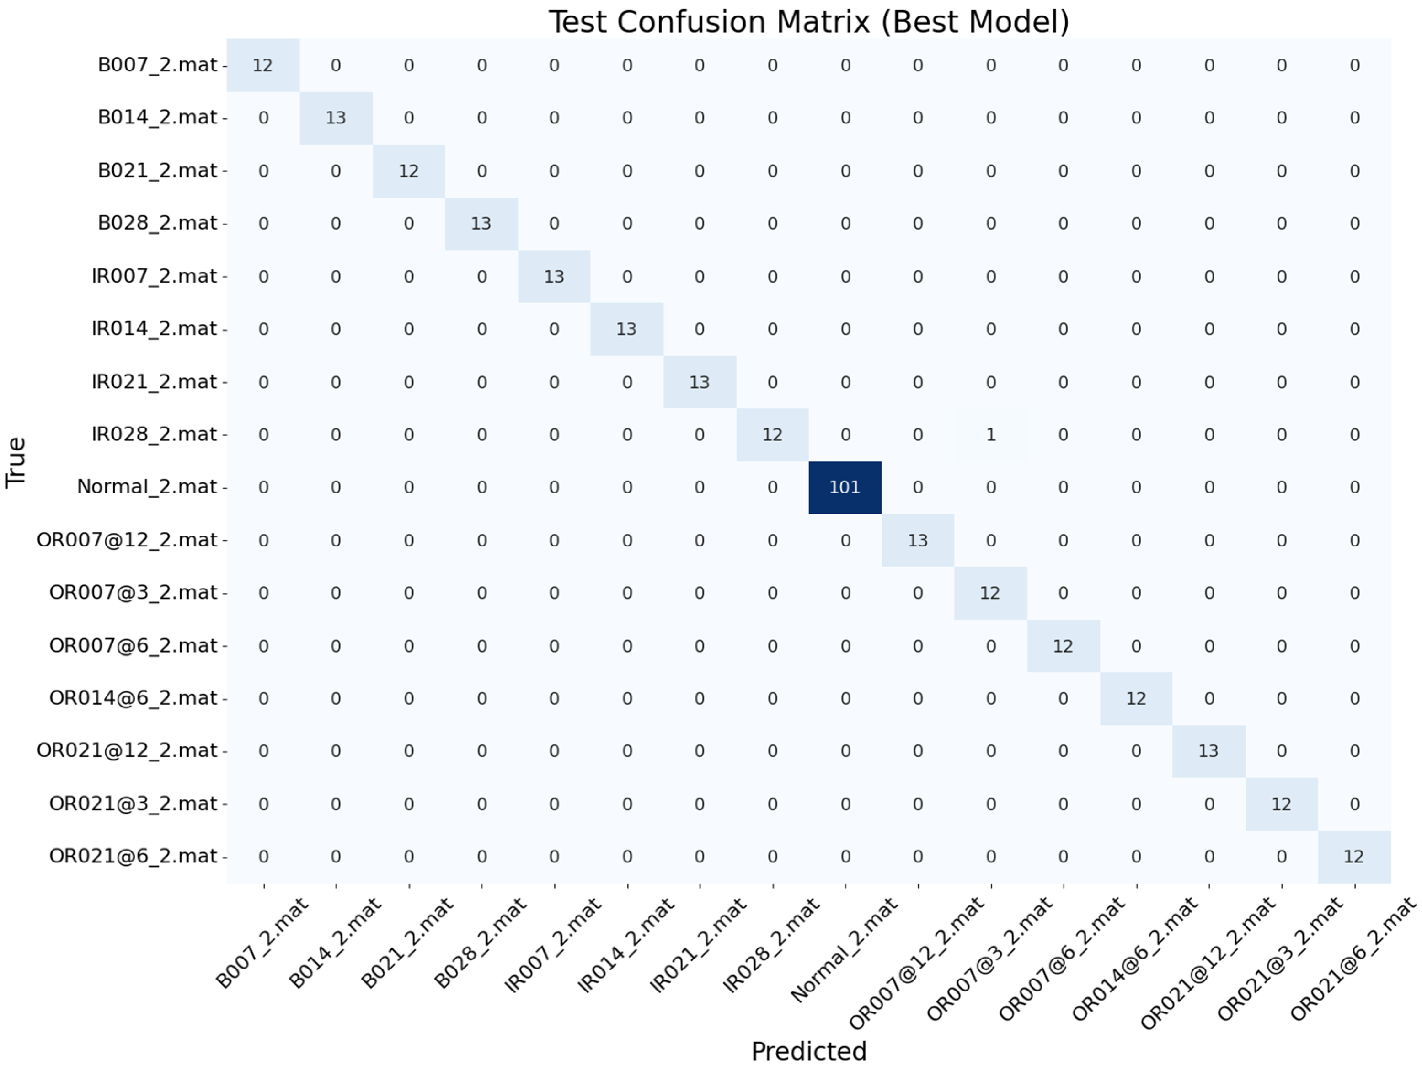Screen dimensions: 1422x1071
Task: Click the diagonal cell 12 in B007_2.mat row
Action: click(x=263, y=65)
